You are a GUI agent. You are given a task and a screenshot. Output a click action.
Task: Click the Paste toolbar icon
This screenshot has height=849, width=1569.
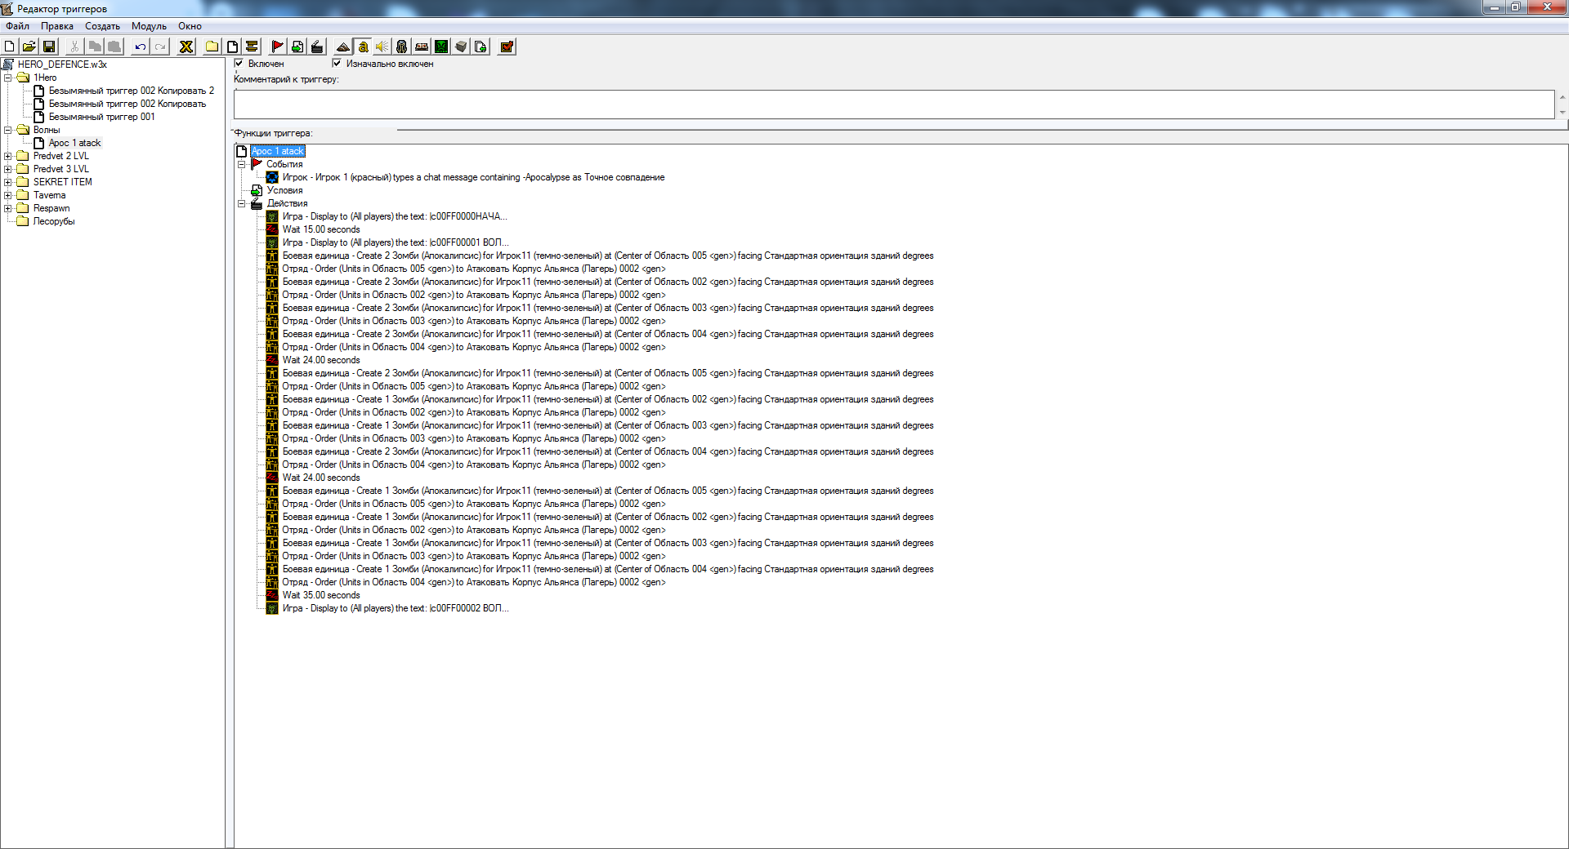point(114,47)
